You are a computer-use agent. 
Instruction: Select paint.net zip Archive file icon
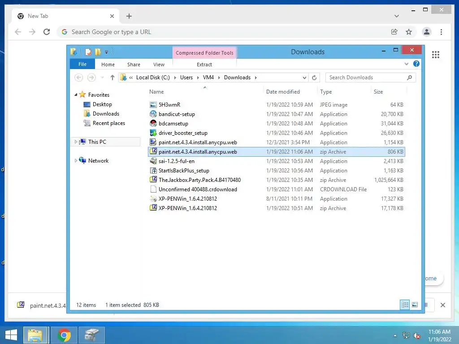point(153,151)
